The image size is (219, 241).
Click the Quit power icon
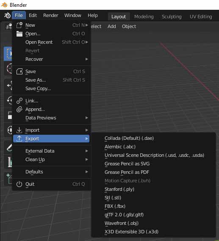tap(19, 184)
